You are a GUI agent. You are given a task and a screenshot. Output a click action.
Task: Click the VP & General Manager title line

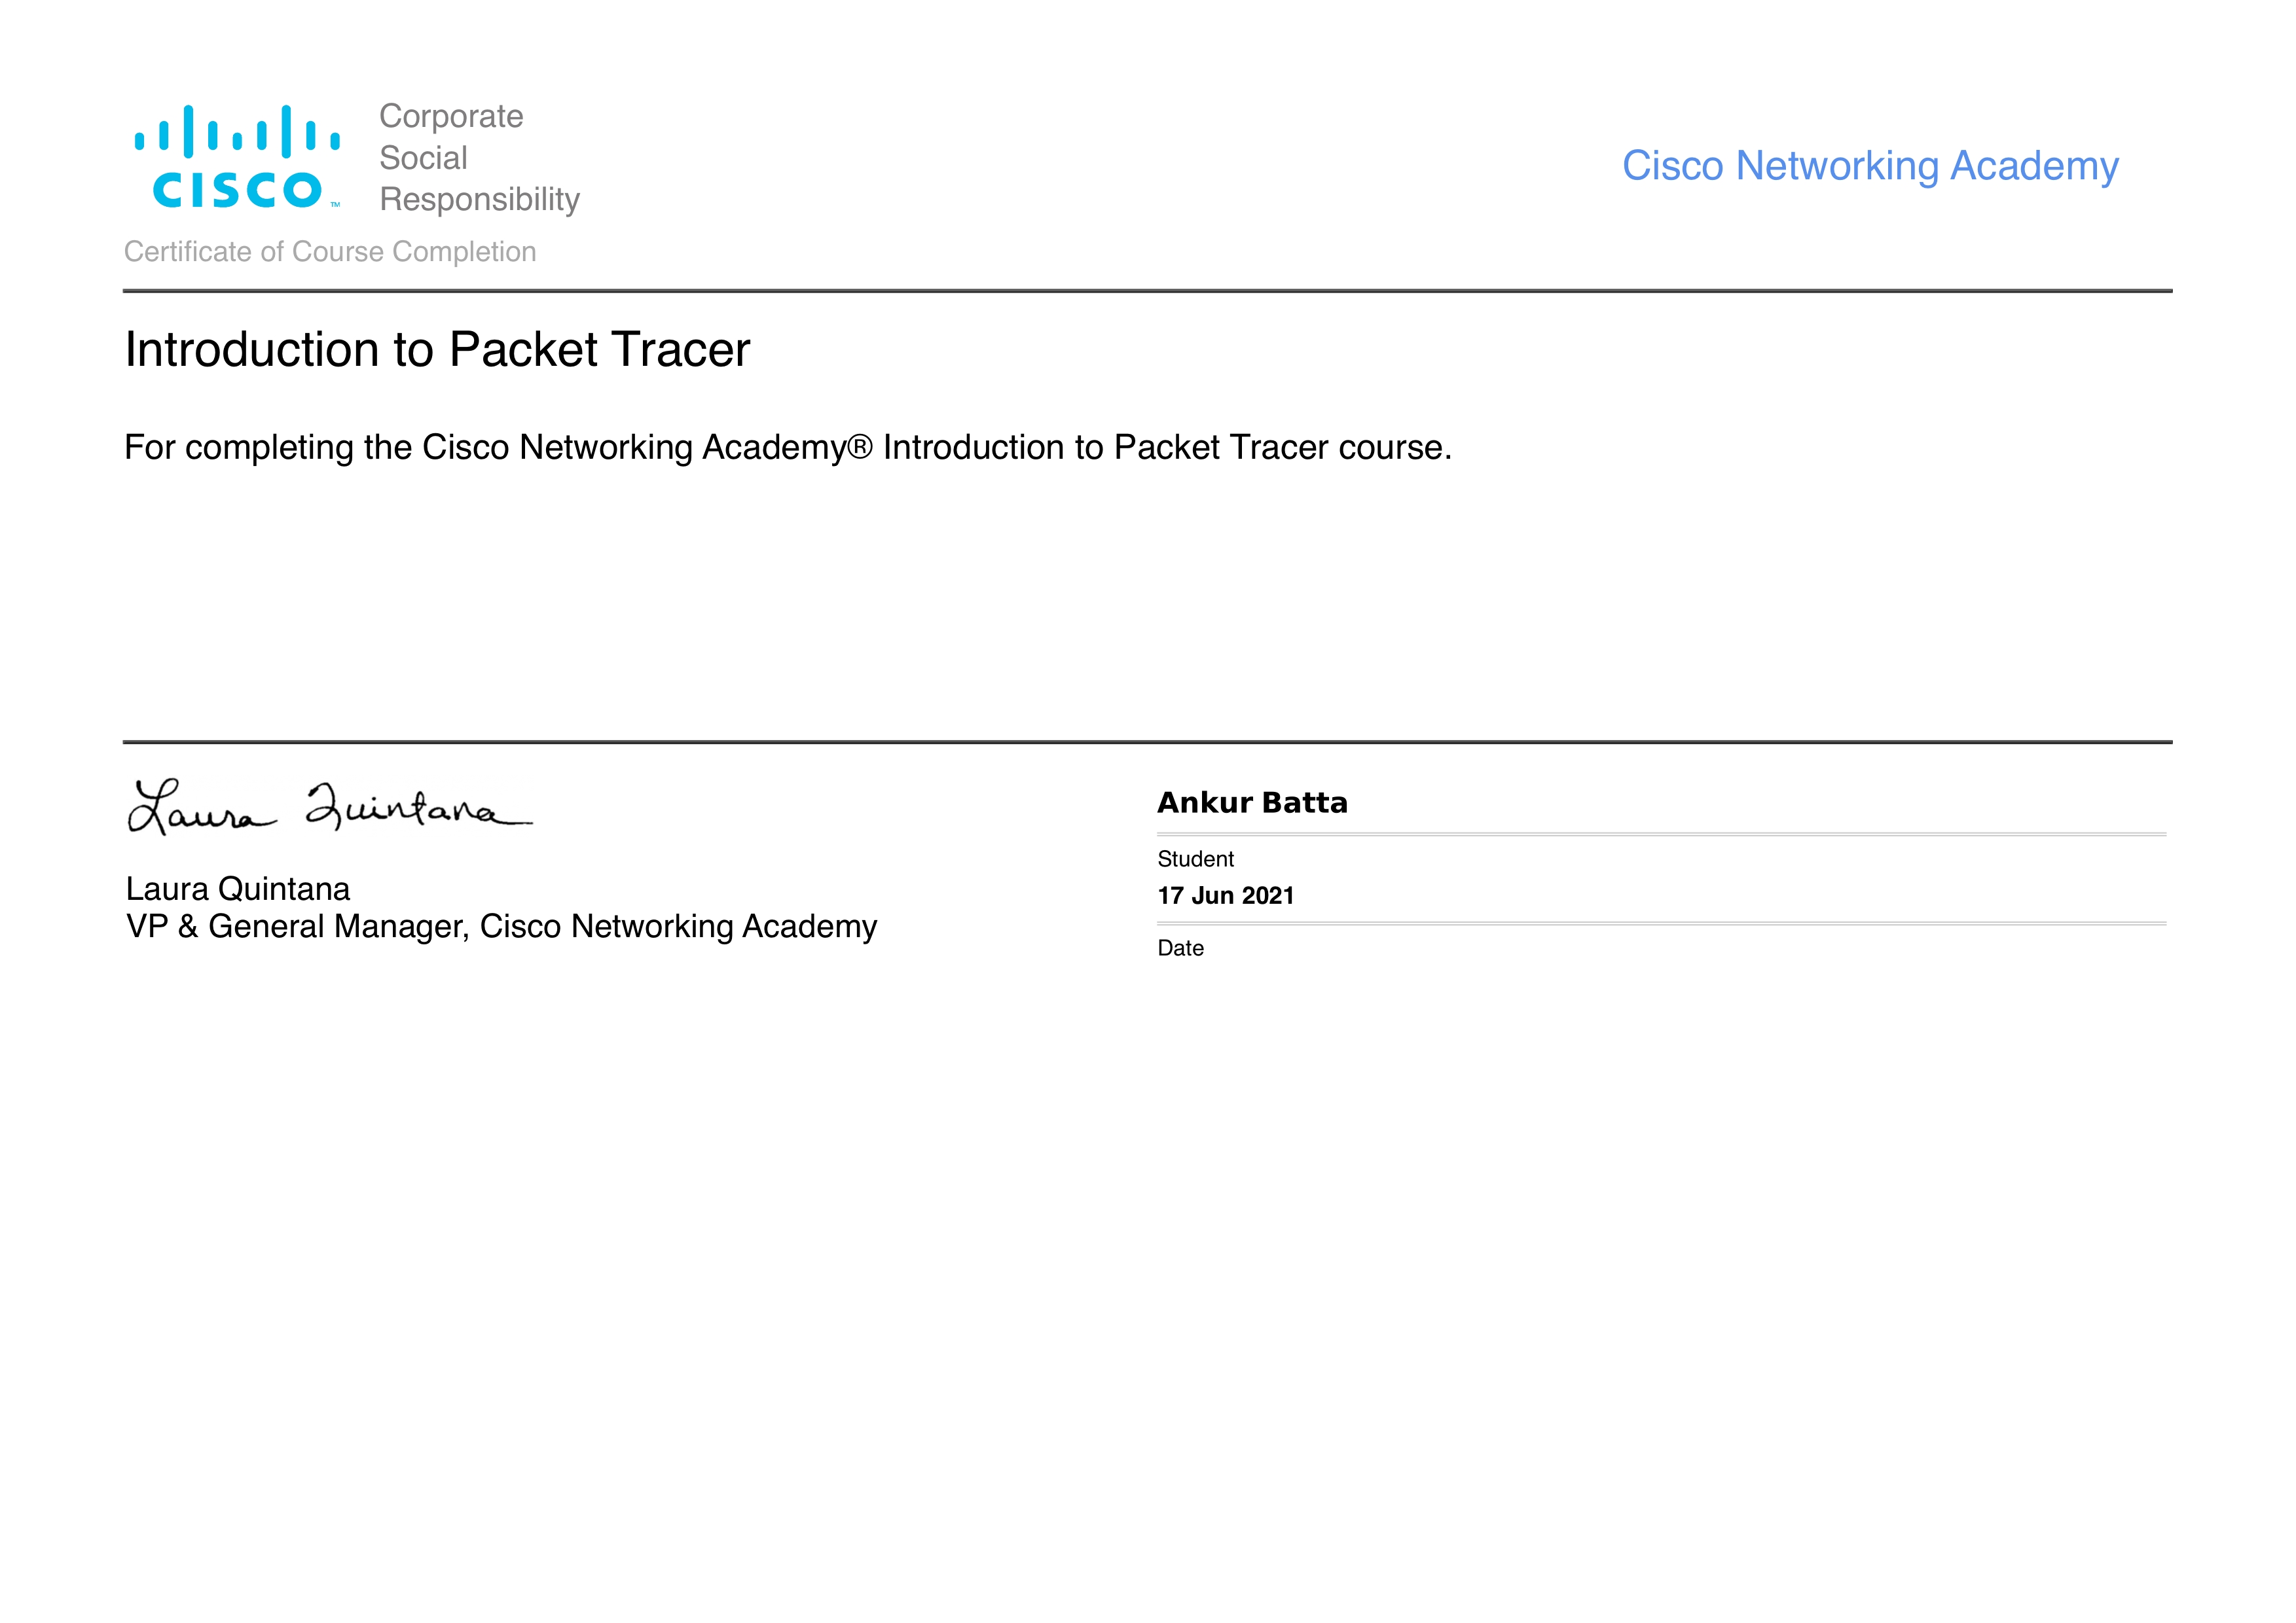pyautogui.click(x=501, y=927)
